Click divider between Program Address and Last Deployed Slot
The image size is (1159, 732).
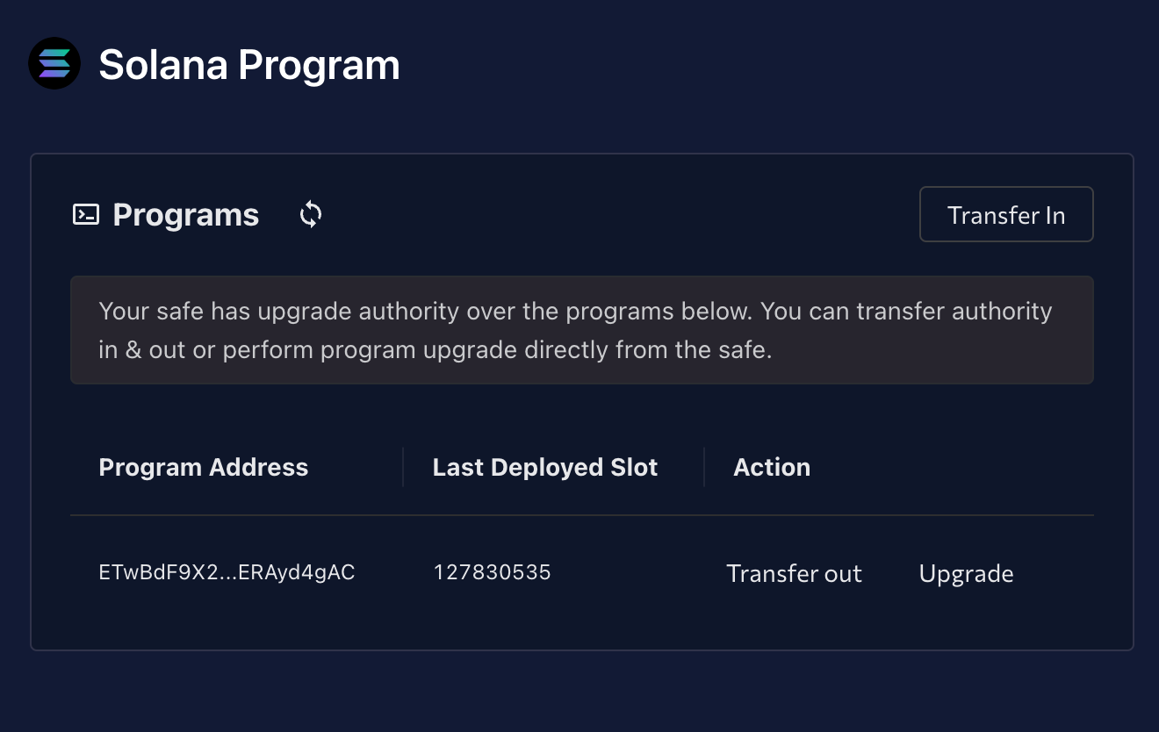coord(403,467)
